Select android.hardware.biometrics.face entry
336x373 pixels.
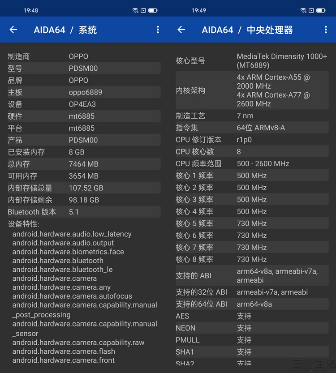[68, 252]
